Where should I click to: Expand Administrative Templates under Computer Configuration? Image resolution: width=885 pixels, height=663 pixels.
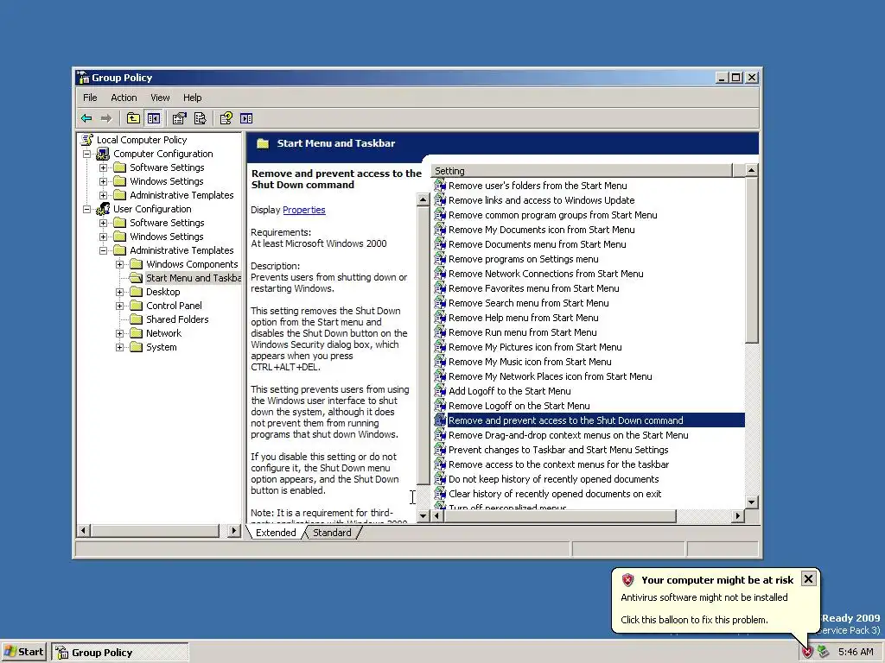[104, 196]
